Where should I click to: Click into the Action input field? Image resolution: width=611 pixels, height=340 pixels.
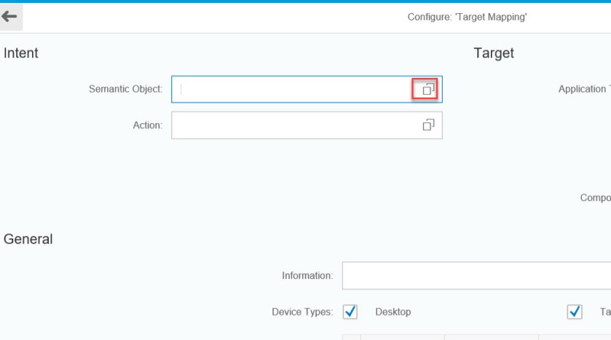click(x=291, y=125)
